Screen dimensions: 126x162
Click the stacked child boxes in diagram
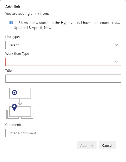click(20, 113)
